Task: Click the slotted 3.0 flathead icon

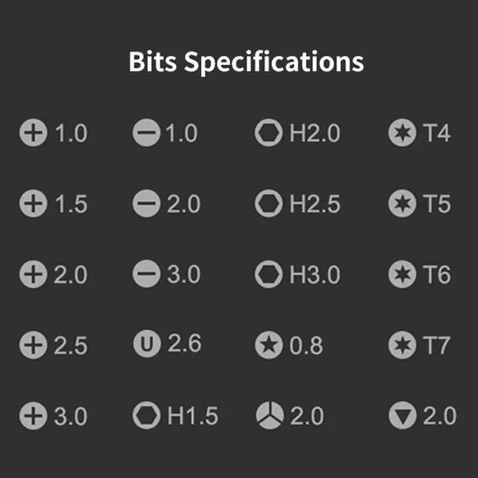Action: pyautogui.click(x=146, y=275)
